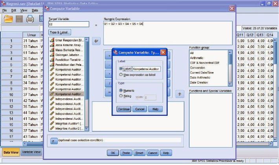This screenshot has height=165, width=279.
Task: Select the Label radio button
Action: point(121,69)
